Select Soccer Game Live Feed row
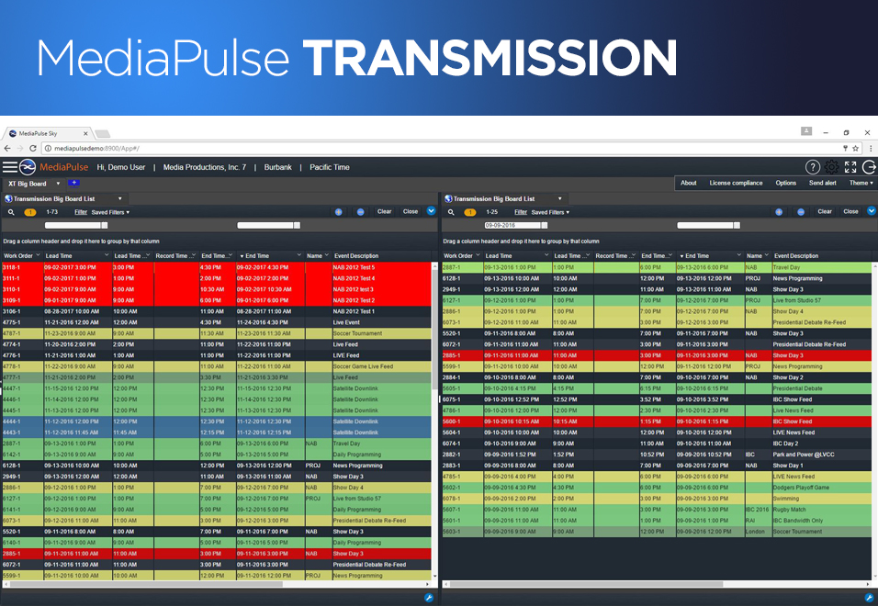This screenshot has height=606, width=878. (216, 366)
